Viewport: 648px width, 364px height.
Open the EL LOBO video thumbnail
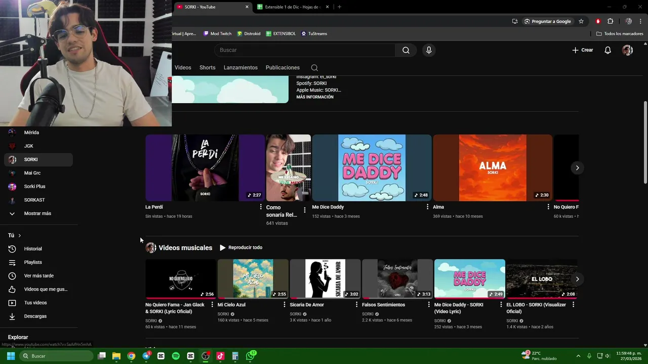pos(542,279)
